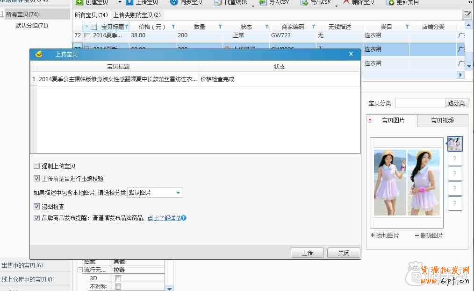
Task: Click the 更新类目 toolbar icon
Action: click(390, 2)
